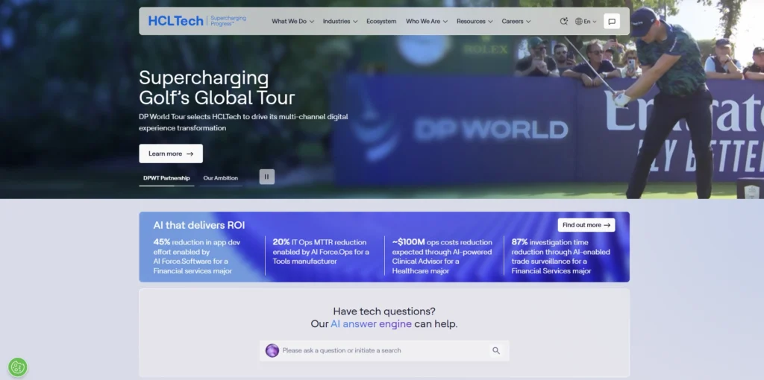The width and height of the screenshot is (764, 380).
Task: Click the HCLTech logo
Action: (175, 21)
